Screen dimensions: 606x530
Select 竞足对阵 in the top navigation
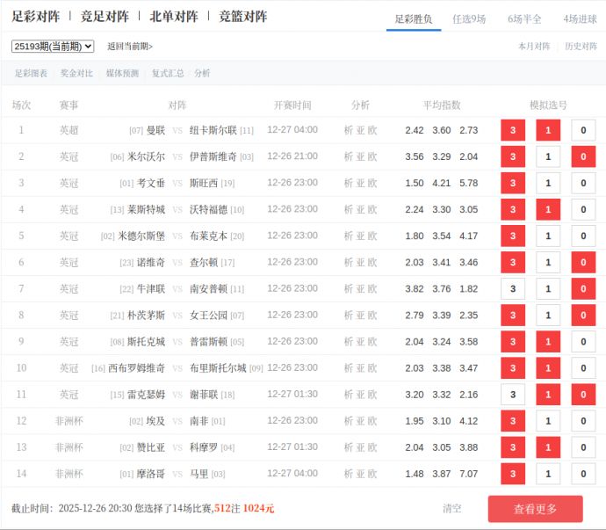[105, 17]
